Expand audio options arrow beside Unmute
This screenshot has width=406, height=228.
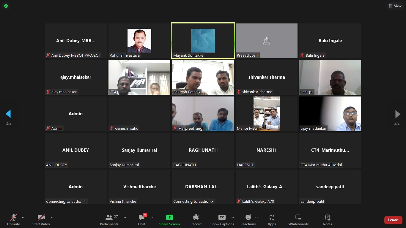tap(23, 217)
